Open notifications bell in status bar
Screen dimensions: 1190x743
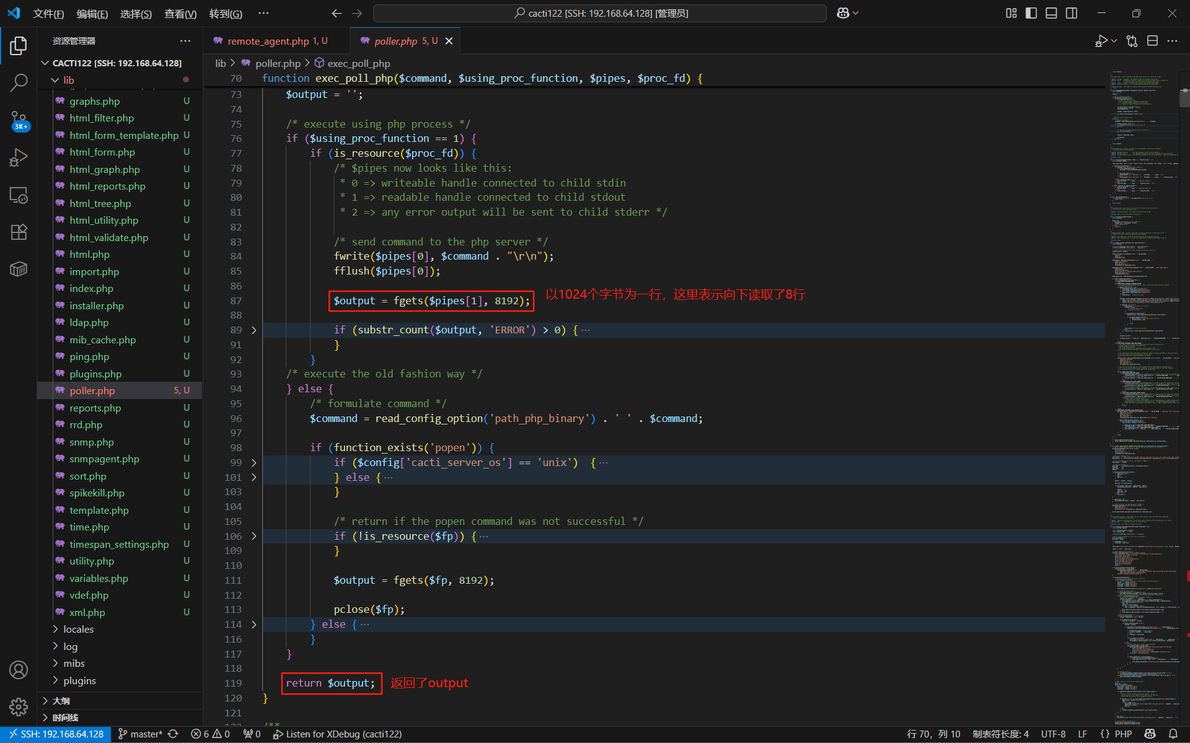(1173, 734)
